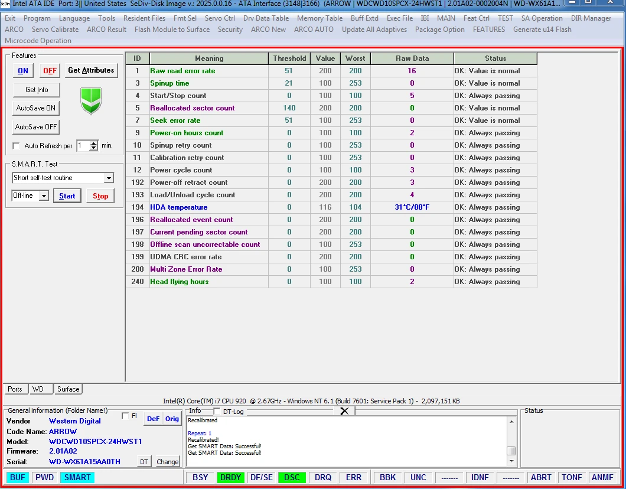The image size is (626, 489).
Task: Click the PWD status indicator
Action: (45, 477)
